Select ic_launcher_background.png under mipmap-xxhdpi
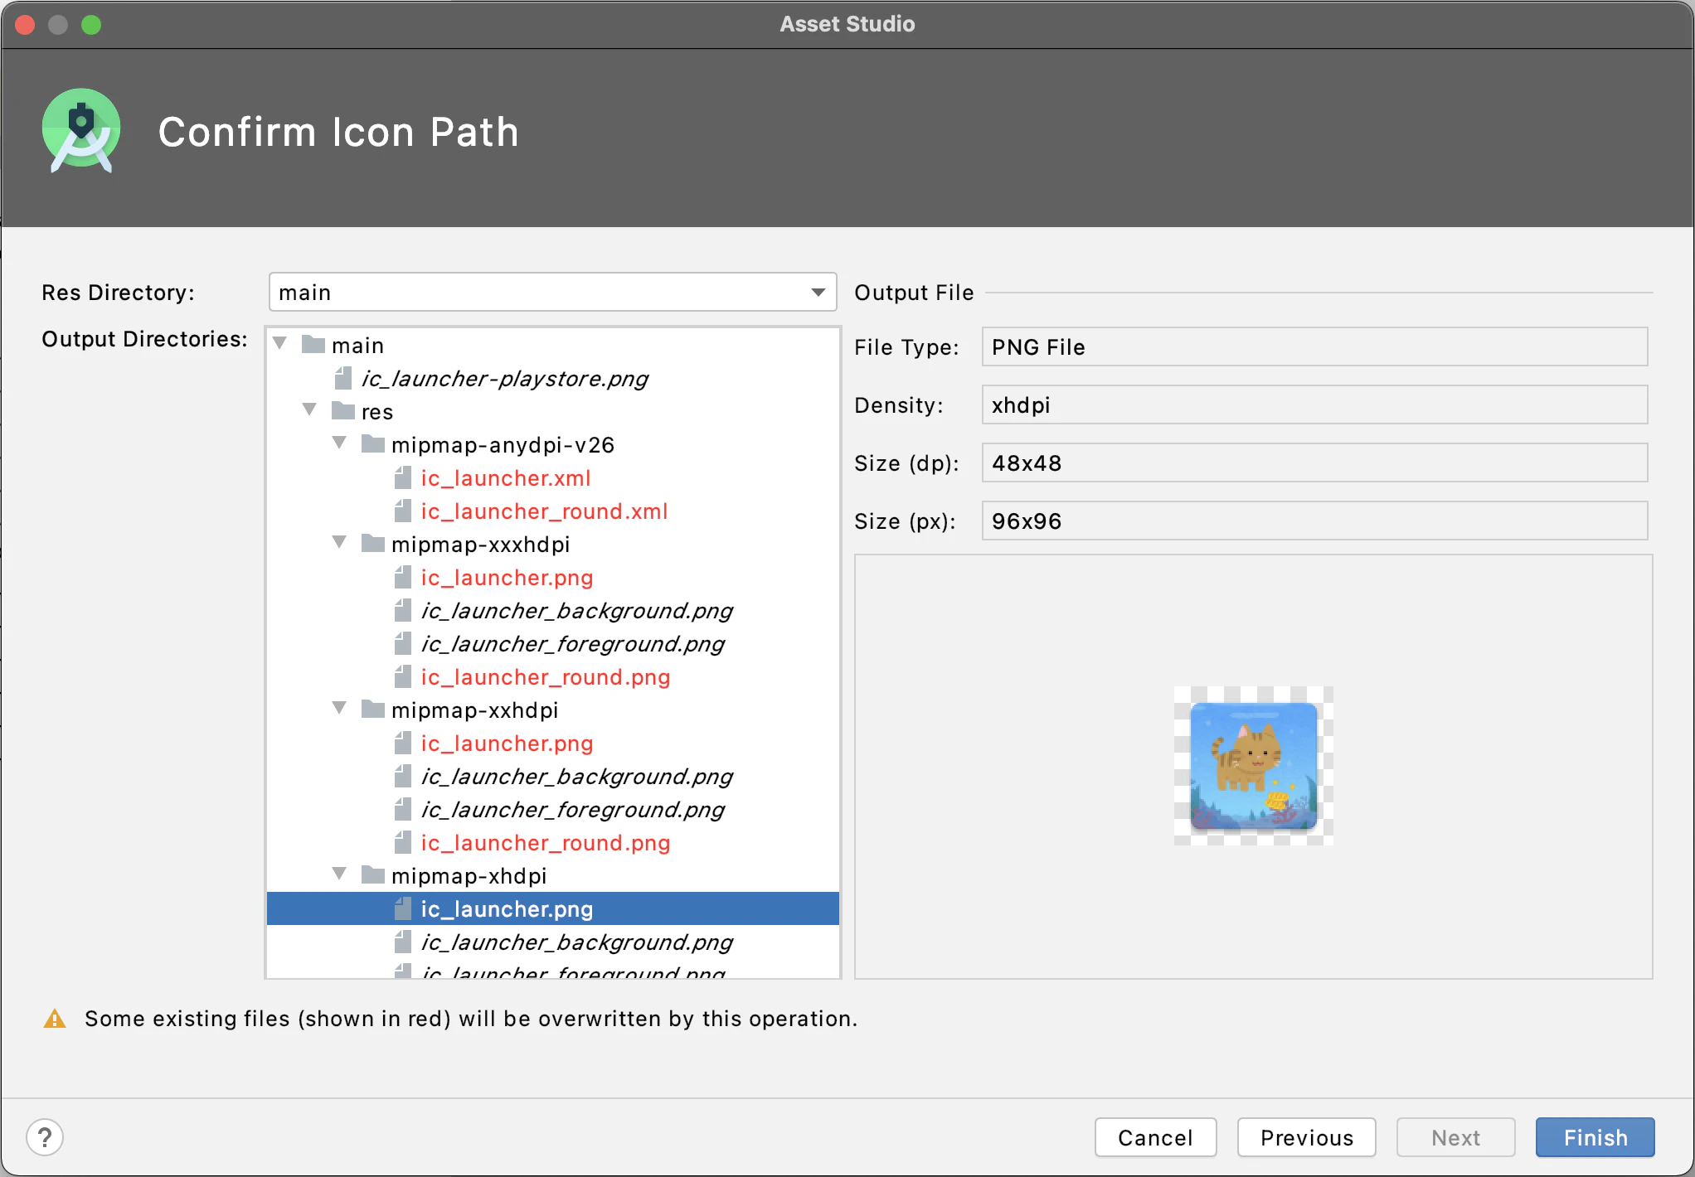 coord(577,777)
